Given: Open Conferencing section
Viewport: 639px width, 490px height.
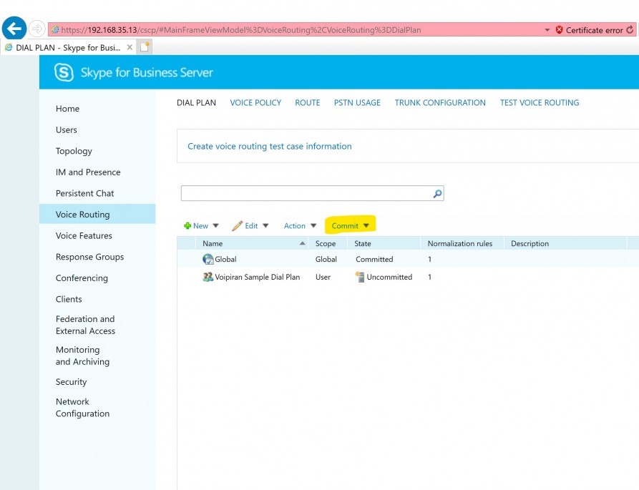Looking at the screenshot, I should pos(82,278).
